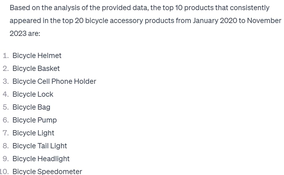The width and height of the screenshot is (284, 175).
Task: Click the list number 9 marker
Action: pyautogui.click(x=6, y=159)
